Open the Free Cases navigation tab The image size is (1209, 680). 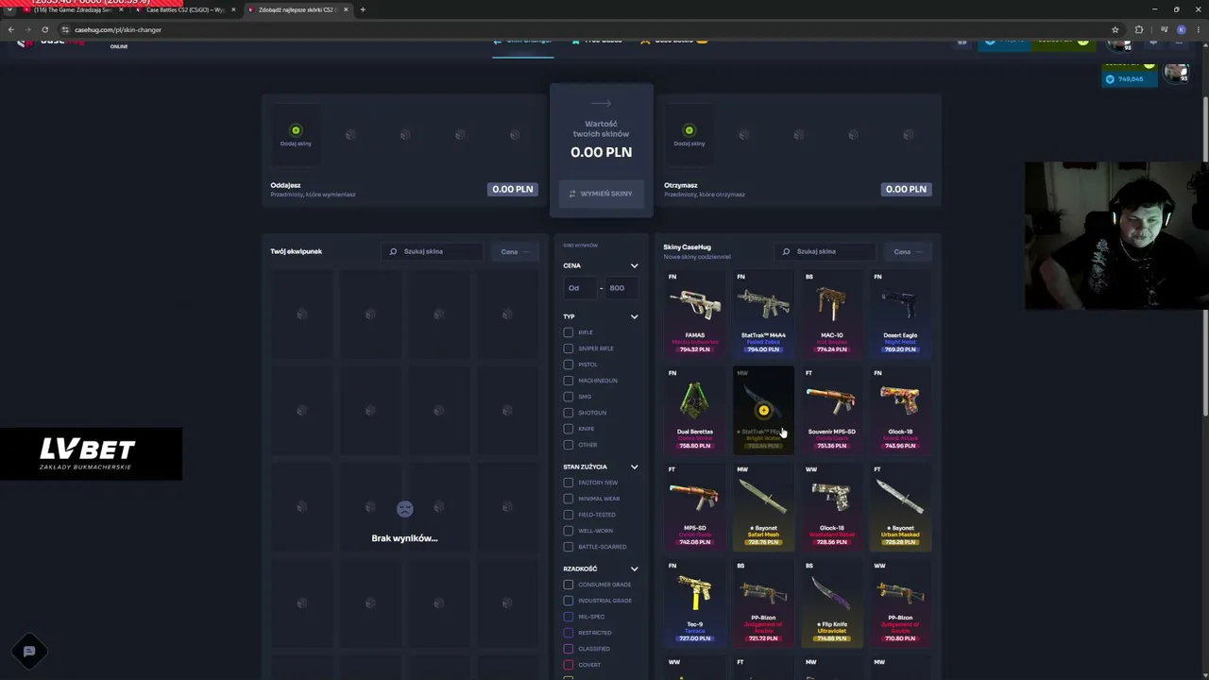597,41
